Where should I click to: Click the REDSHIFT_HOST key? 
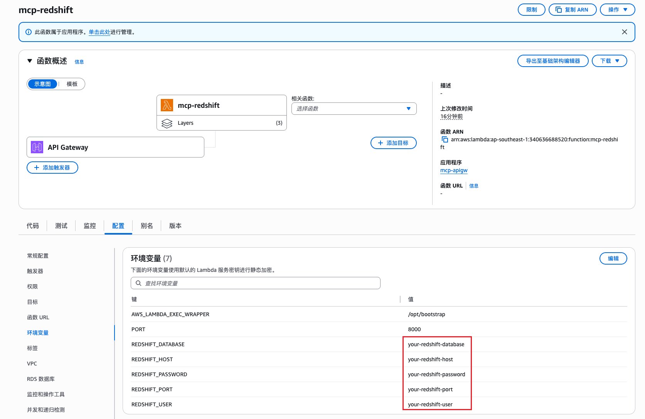[152, 359]
